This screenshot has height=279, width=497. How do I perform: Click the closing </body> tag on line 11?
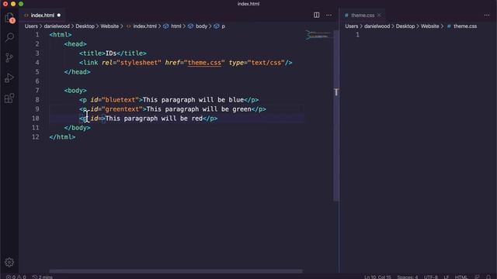point(78,128)
